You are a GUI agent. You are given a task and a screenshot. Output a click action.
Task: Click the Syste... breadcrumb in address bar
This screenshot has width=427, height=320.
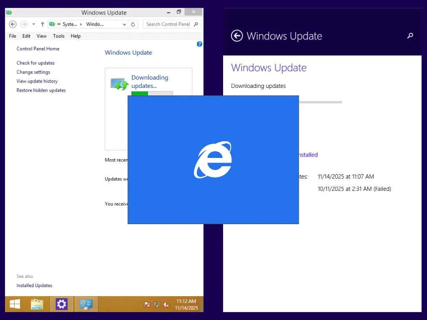(x=70, y=24)
